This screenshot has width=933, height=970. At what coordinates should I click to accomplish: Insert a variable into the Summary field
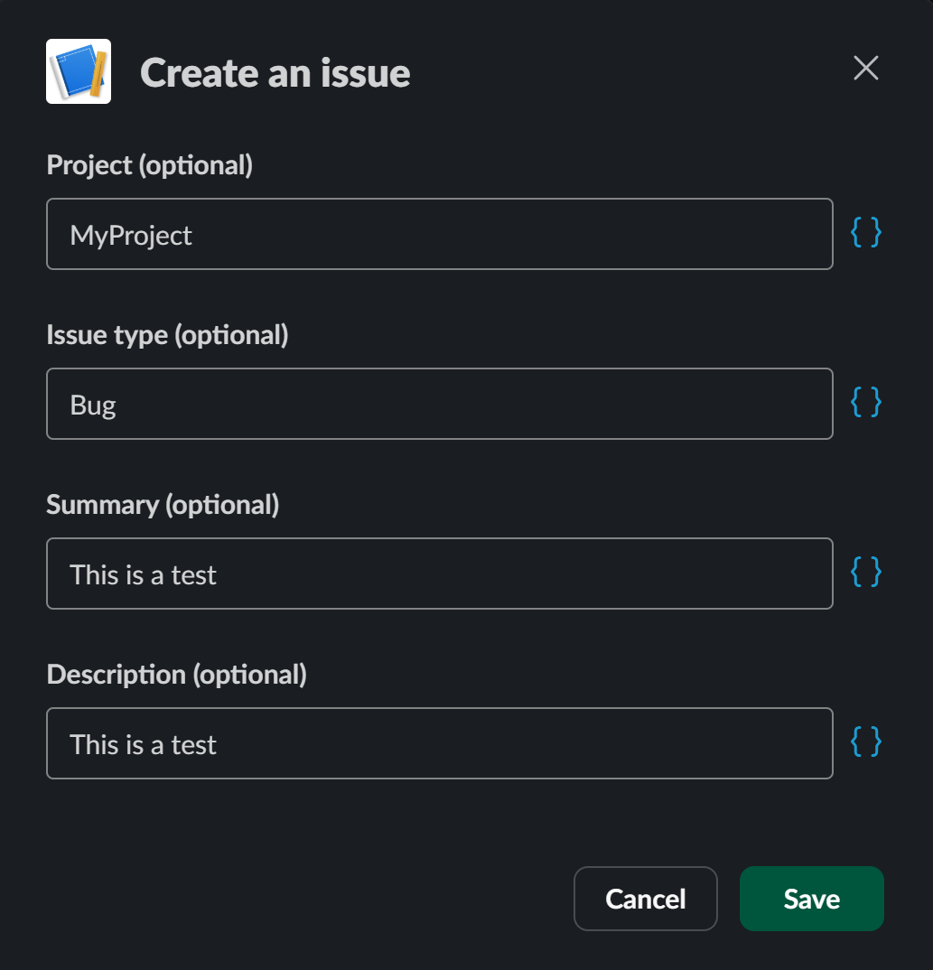[x=866, y=572]
